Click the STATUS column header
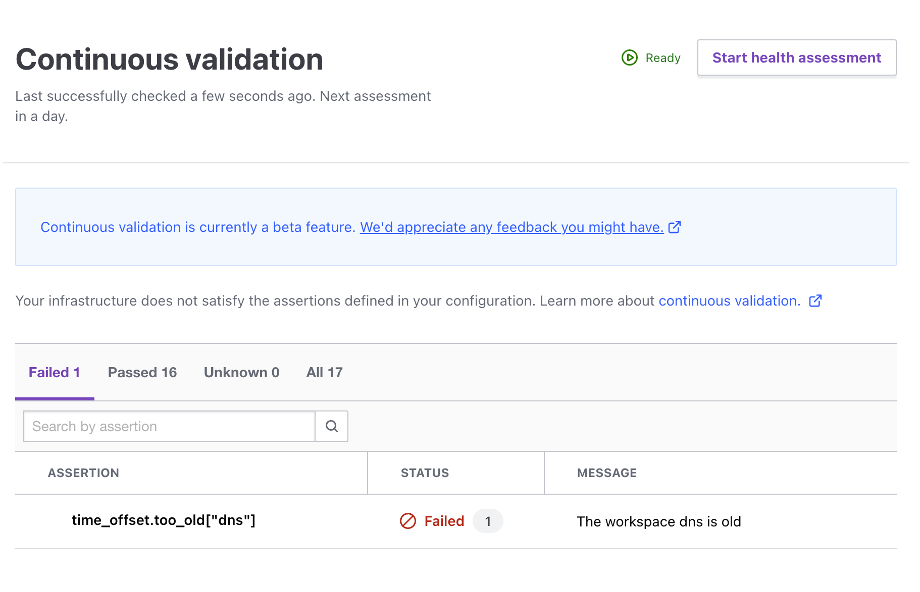This screenshot has width=920, height=592. [425, 472]
